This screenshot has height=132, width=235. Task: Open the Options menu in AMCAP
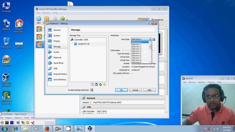click(202, 82)
